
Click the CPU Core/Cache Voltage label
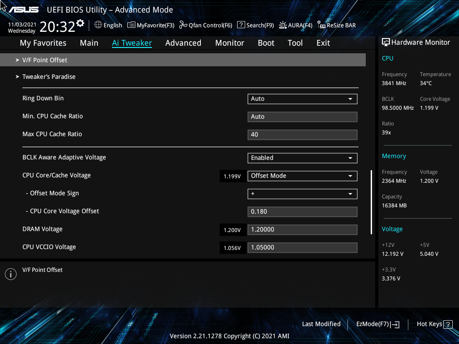coord(56,175)
